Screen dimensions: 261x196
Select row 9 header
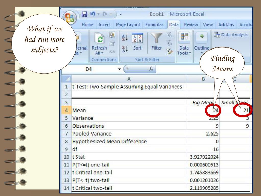[x=67, y=149]
